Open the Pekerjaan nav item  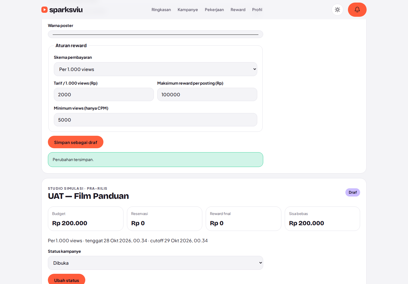(214, 10)
